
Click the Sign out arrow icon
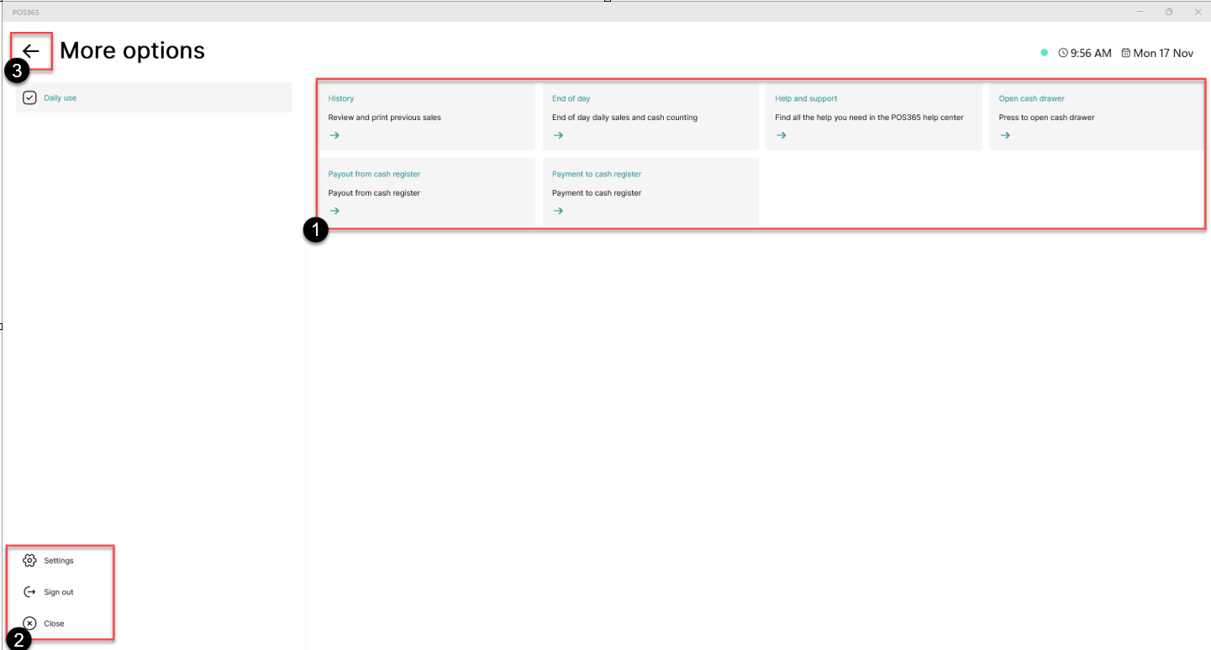tap(29, 592)
